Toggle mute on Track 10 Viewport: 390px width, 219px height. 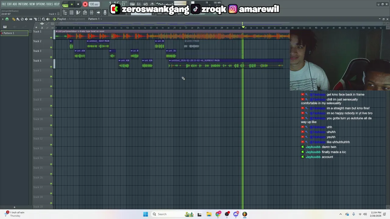click(51, 125)
